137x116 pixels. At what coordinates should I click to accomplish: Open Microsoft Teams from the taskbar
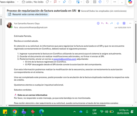24,112
